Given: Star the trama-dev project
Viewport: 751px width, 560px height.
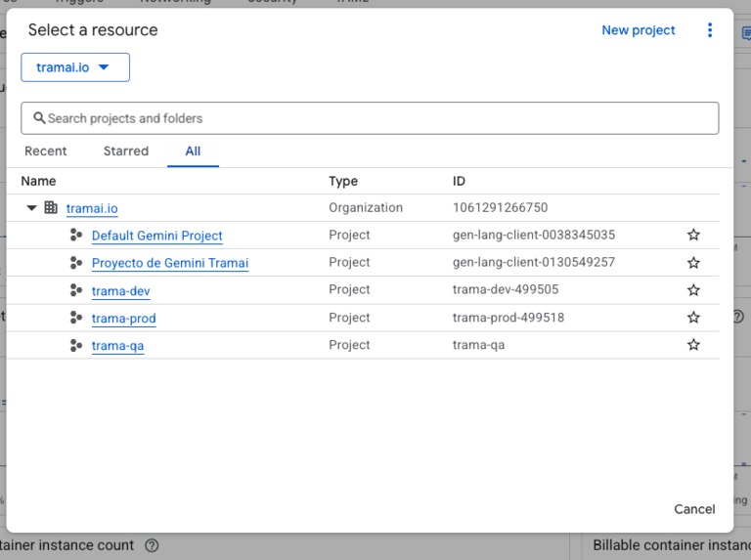Looking at the screenshot, I should pos(693,290).
